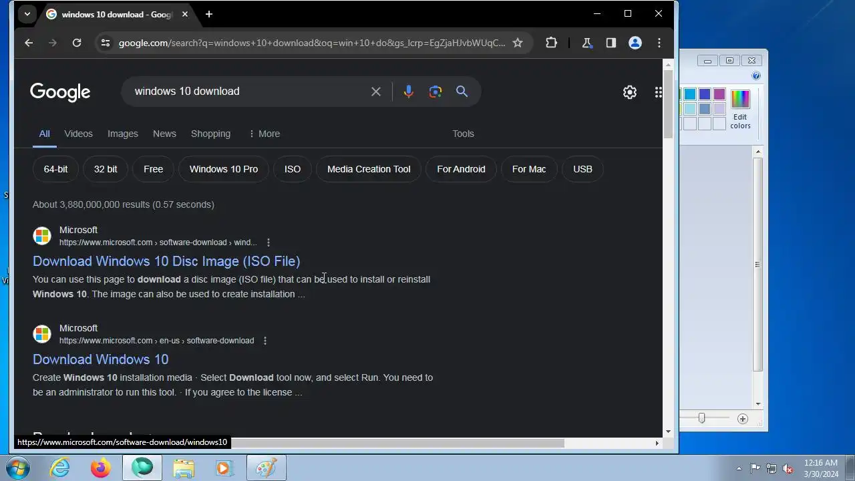Apply the Free filter chip
This screenshot has width=855, height=481.
pyautogui.click(x=153, y=169)
